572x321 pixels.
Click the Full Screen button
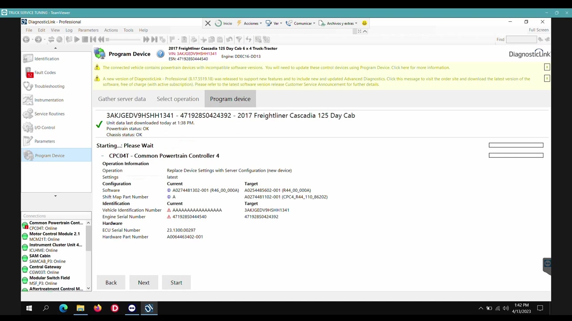[x=538, y=30]
